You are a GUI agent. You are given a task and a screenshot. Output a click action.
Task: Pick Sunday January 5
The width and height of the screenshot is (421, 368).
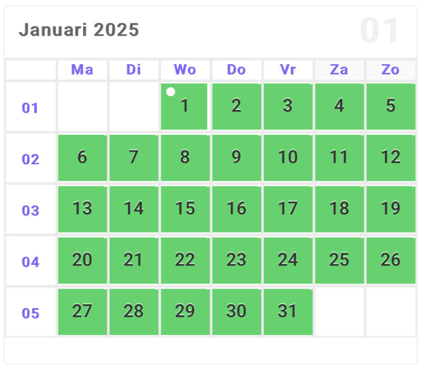[x=390, y=106]
